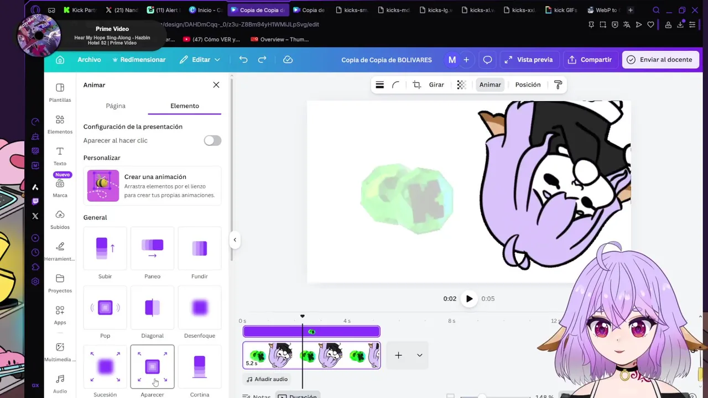
Task: Click Enviar al docente button
Action: (x=660, y=60)
